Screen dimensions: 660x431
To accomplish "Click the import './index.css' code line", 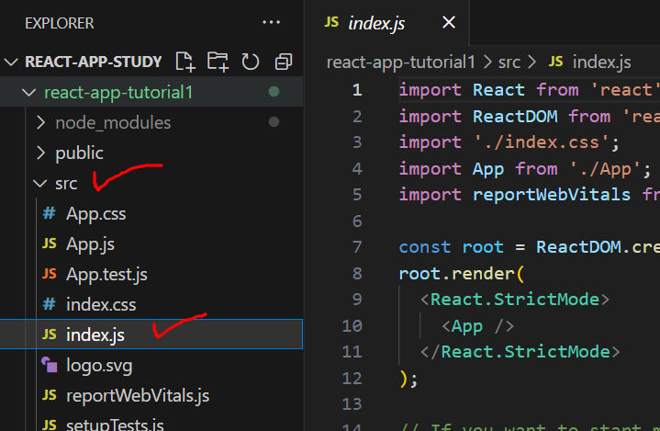I will (x=509, y=142).
